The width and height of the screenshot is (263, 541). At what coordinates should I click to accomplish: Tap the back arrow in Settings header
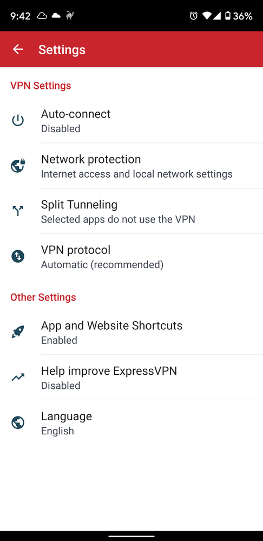(17, 49)
